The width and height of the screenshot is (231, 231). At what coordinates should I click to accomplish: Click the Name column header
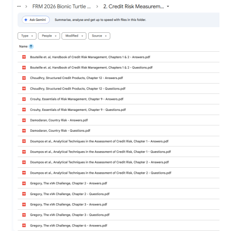[x=23, y=46]
